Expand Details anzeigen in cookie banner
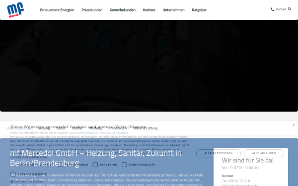The height and width of the screenshot is (186, 298). tap(29, 182)
